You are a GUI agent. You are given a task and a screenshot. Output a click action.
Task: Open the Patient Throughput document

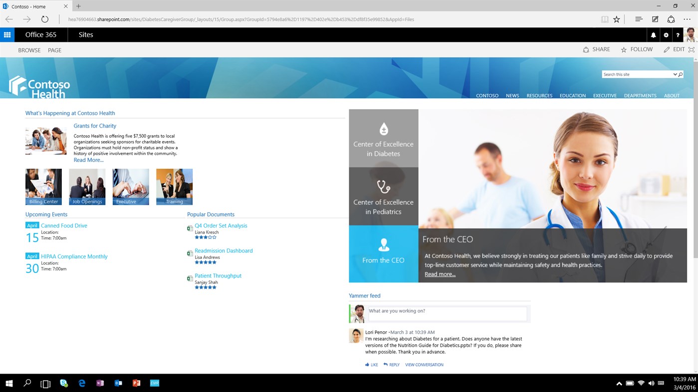[x=218, y=275]
